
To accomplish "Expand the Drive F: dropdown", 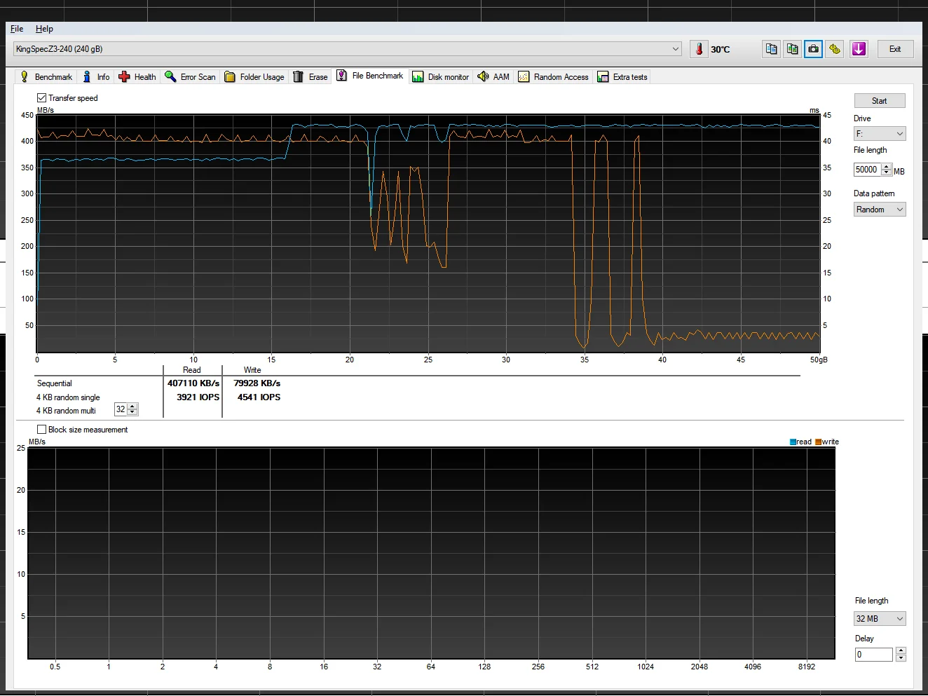I will [880, 134].
